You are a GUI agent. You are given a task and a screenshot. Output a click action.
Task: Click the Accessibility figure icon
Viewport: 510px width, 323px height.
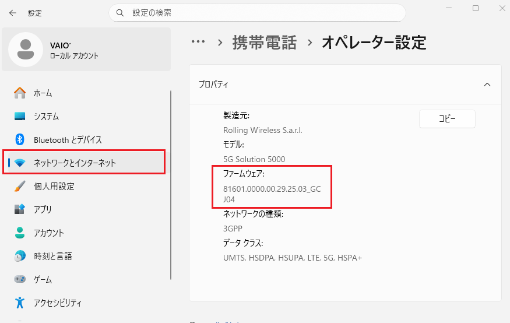(x=20, y=303)
